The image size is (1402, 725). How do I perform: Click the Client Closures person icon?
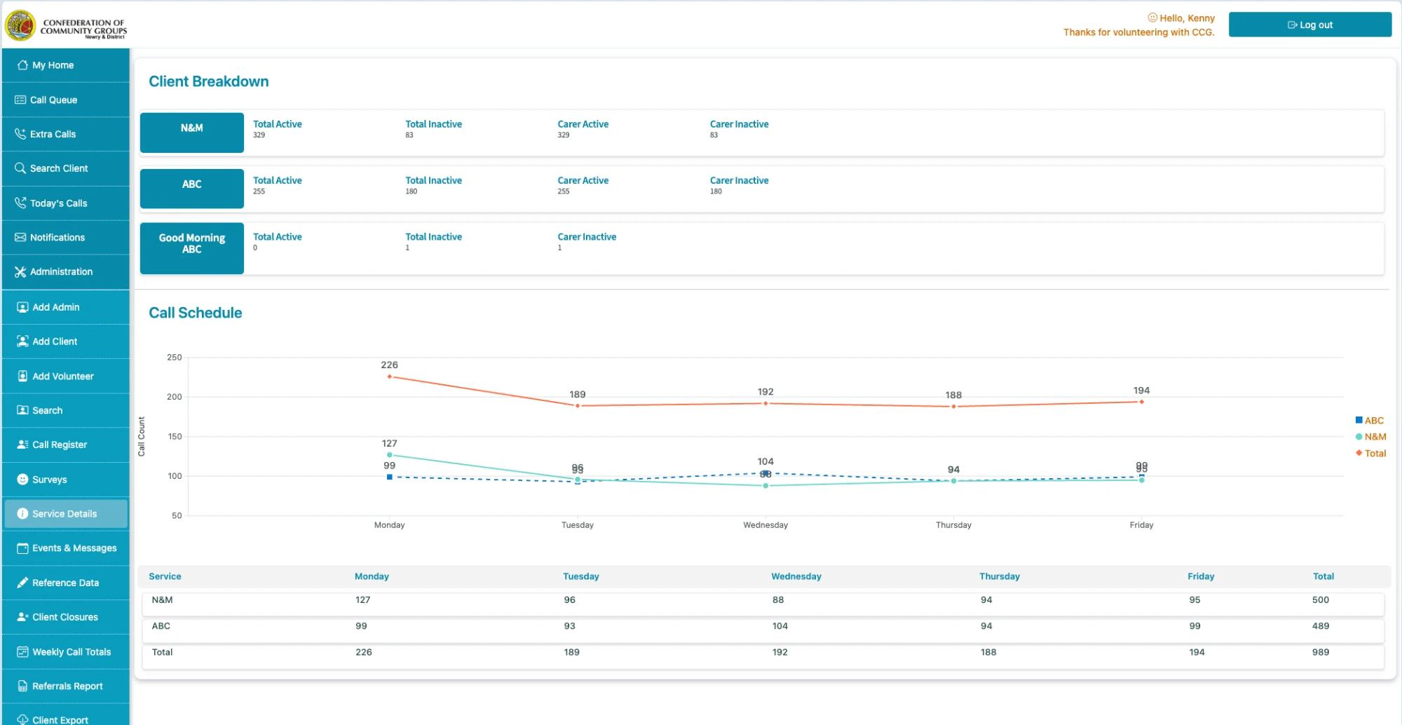(x=22, y=617)
